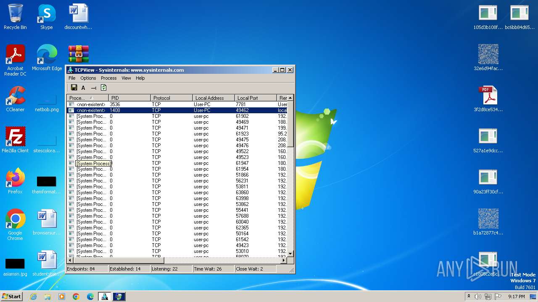The width and height of the screenshot is (538, 302).
Task: Open the View menu
Action: [126, 78]
